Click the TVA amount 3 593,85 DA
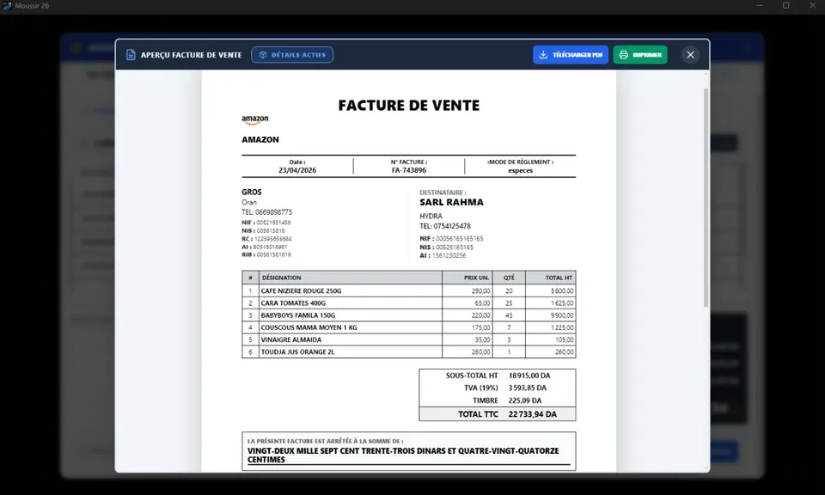Screen dimensions: 825x495 (527, 388)
